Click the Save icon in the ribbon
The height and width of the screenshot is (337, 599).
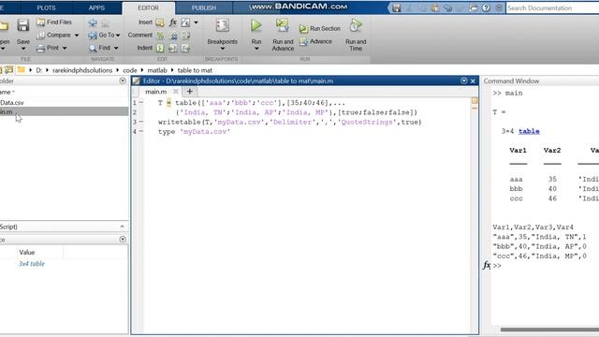pyautogui.click(x=22, y=25)
